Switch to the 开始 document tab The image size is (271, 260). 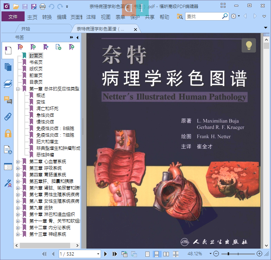[x=26, y=29]
